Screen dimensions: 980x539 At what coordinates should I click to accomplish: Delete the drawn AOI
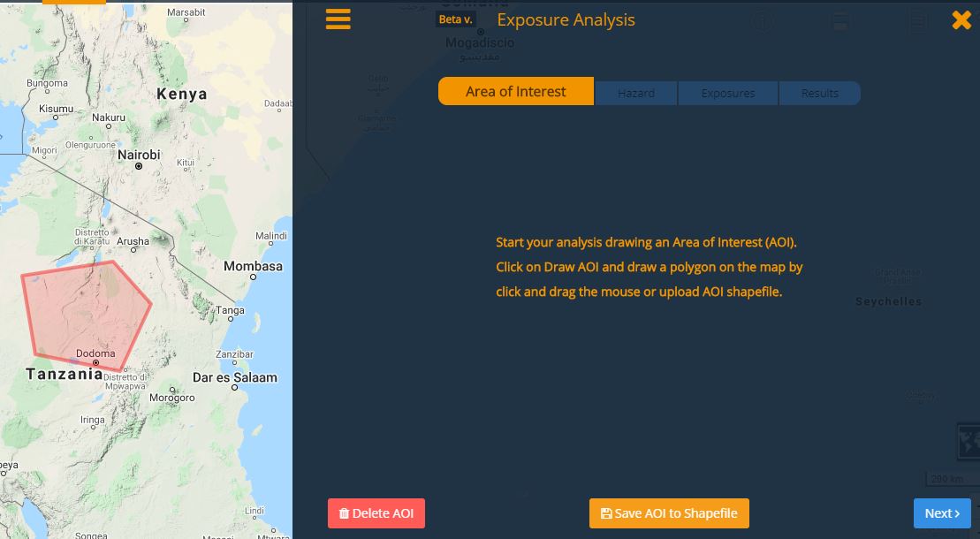coord(376,513)
